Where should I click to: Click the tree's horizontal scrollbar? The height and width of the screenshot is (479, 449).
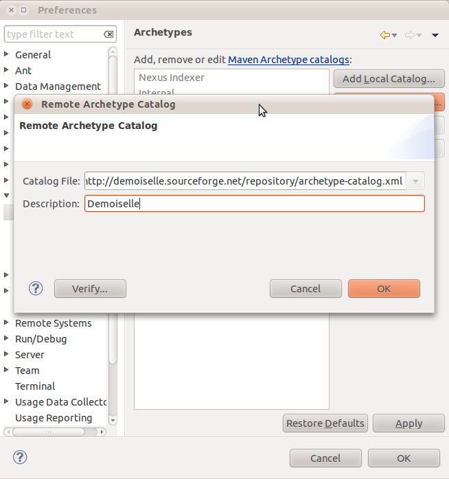point(48,432)
